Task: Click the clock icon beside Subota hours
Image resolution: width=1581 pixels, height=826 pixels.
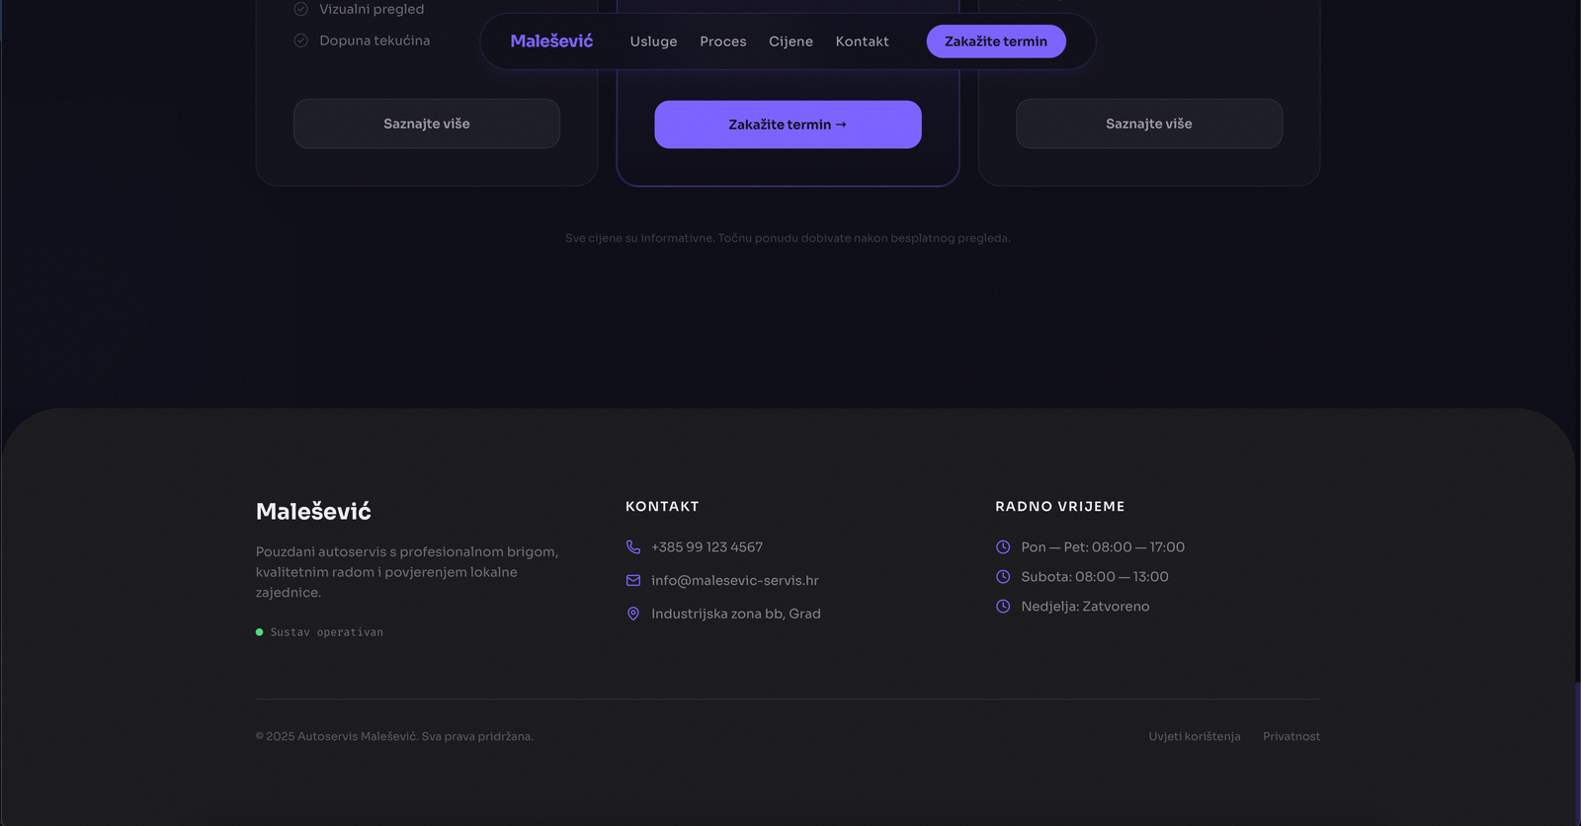Action: coord(1003,576)
